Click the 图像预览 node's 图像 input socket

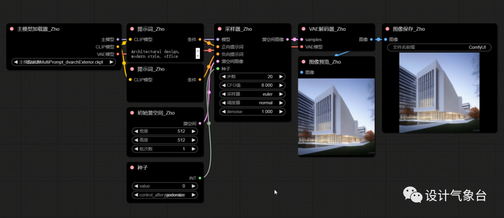pos(301,72)
